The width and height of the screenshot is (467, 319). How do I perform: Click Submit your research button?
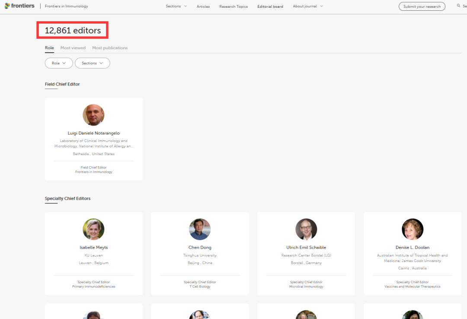[422, 6]
